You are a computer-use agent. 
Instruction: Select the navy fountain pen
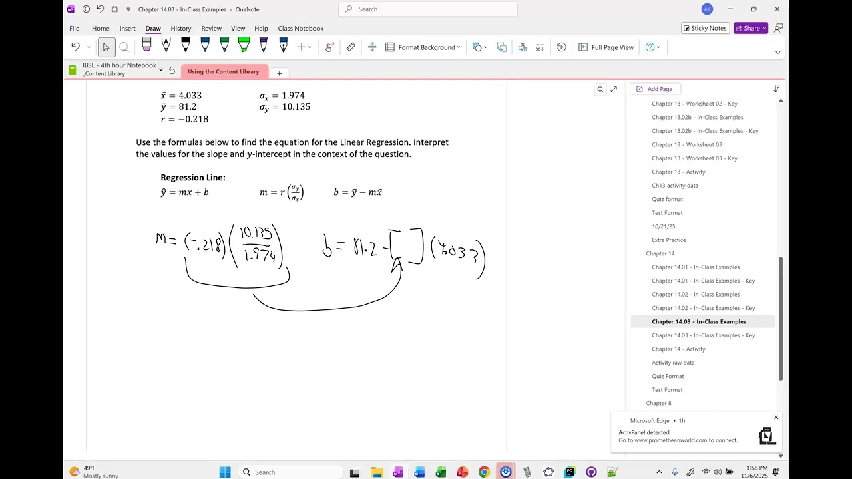click(283, 46)
